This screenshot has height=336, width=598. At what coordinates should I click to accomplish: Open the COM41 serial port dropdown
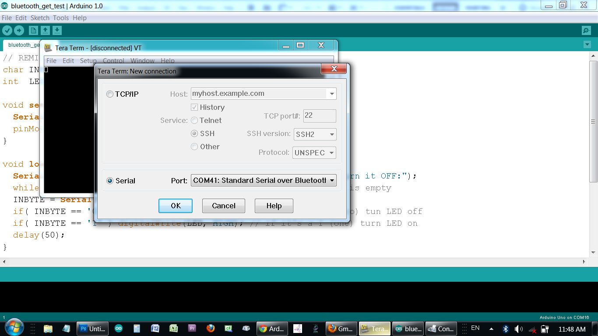click(x=331, y=180)
